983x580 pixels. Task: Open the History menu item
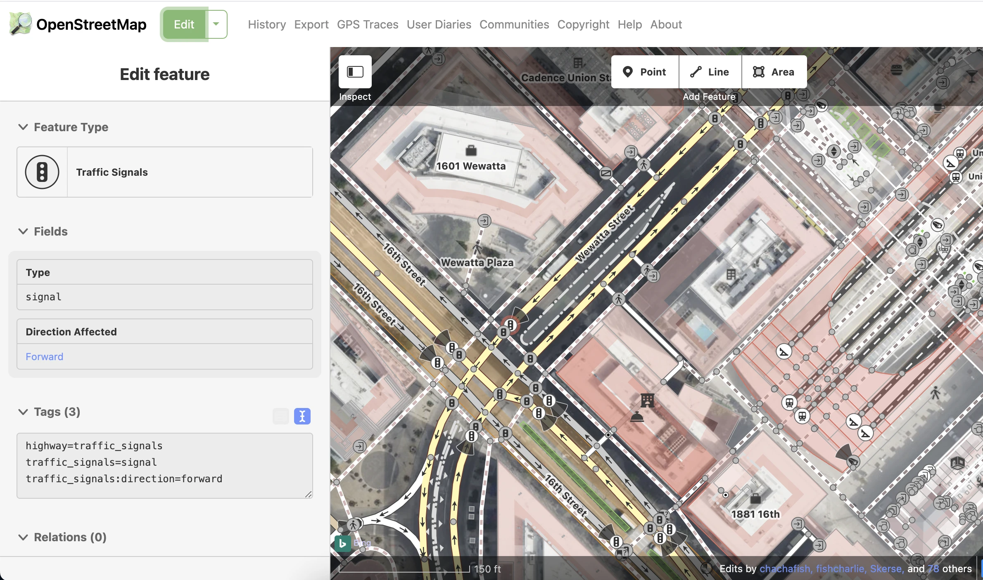(x=267, y=24)
